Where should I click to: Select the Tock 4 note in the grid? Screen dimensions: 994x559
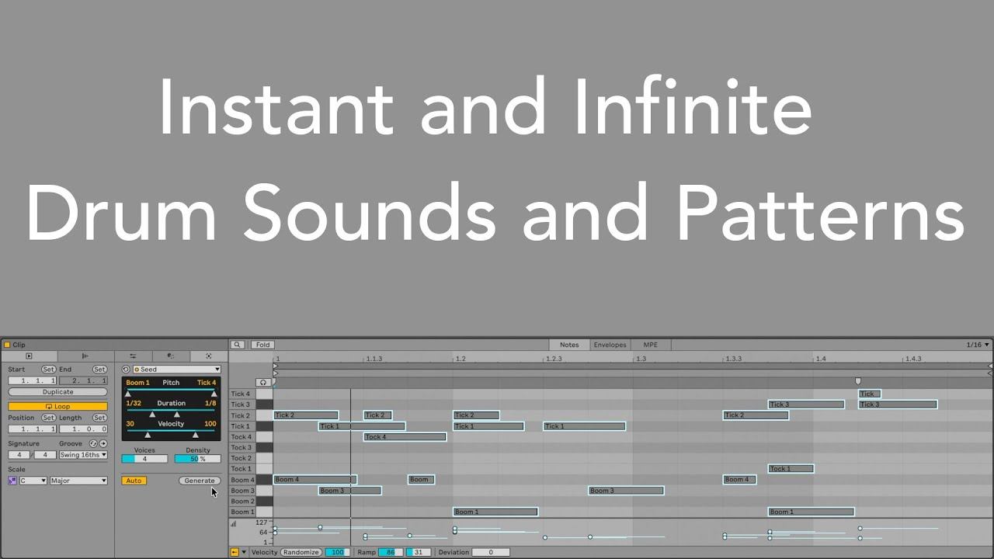(405, 437)
